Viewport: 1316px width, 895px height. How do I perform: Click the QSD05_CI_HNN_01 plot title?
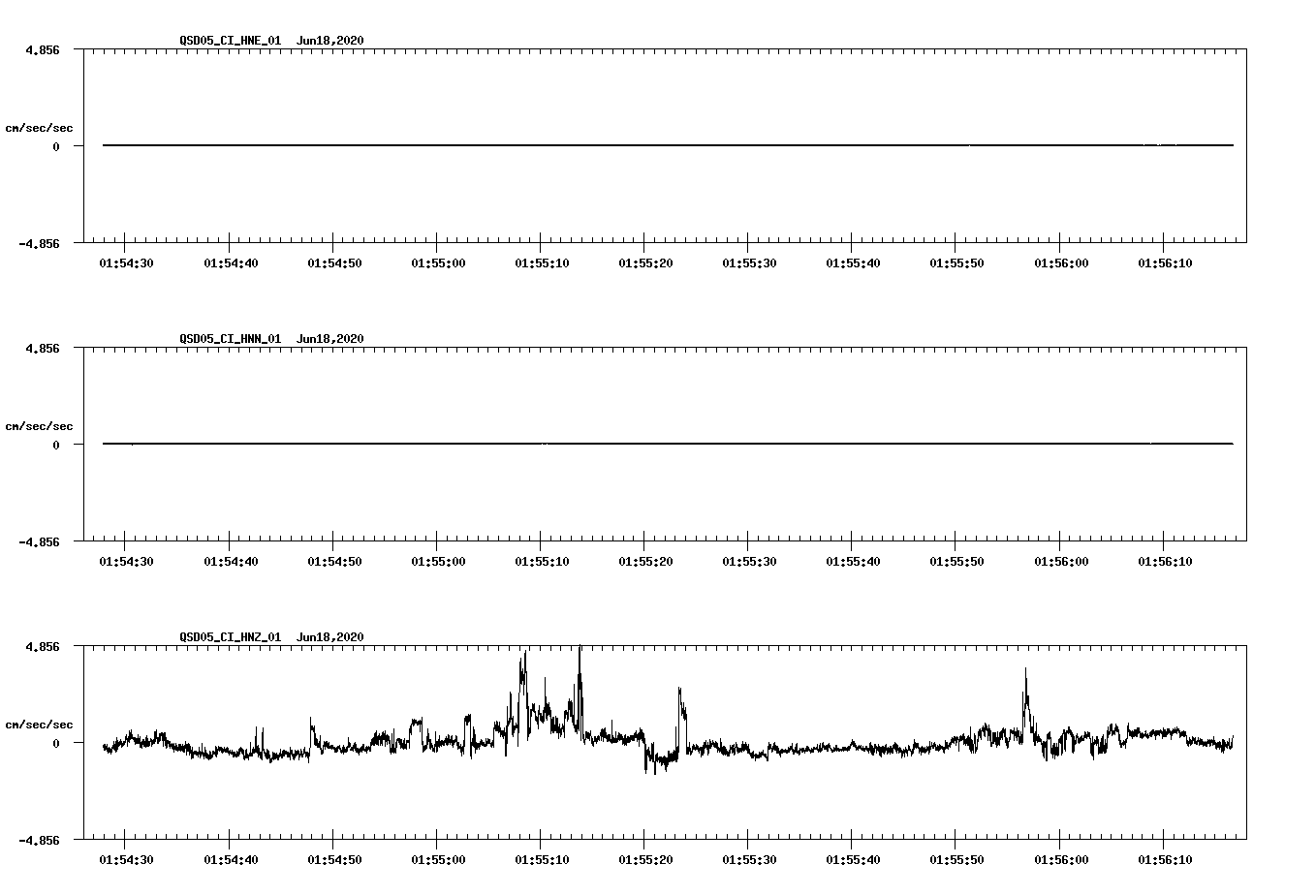(272, 339)
